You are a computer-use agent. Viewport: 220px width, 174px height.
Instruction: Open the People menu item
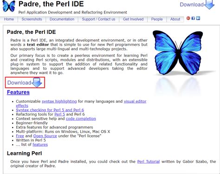click(157, 19)
